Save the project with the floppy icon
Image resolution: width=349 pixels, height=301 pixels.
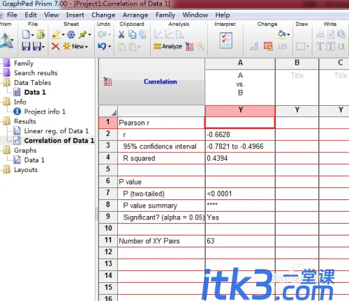tap(26, 46)
